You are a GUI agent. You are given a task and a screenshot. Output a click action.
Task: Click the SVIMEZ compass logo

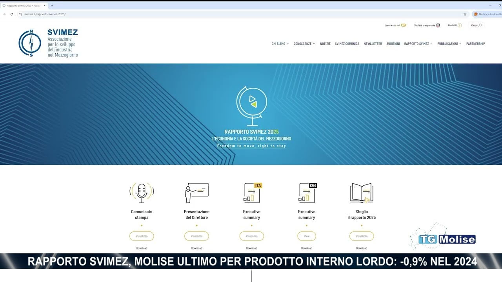click(x=30, y=43)
